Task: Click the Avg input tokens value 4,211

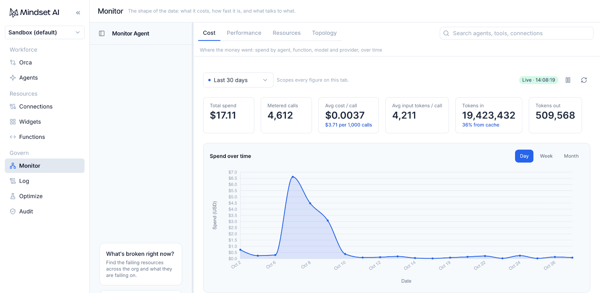Action: click(405, 115)
